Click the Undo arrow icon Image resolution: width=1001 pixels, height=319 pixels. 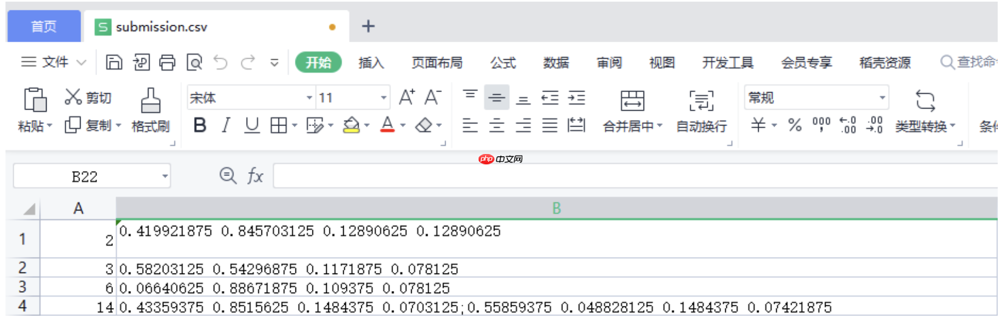point(220,62)
